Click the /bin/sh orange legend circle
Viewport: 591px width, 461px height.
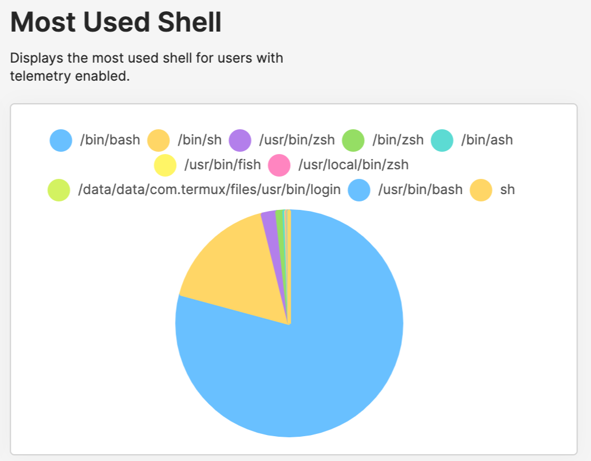pyautogui.click(x=158, y=140)
